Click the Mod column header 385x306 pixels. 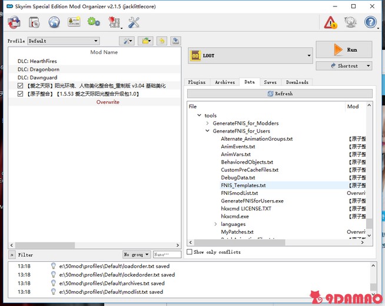pos(353,107)
